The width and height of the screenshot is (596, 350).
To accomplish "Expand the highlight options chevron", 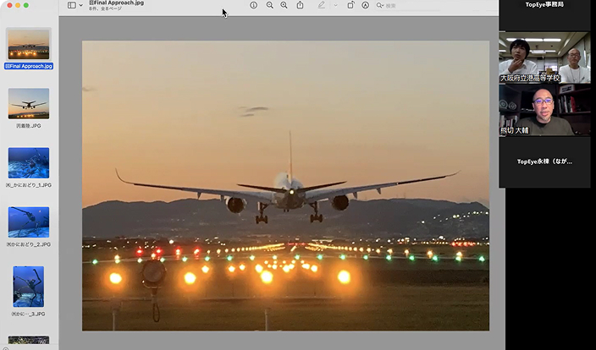I will pyautogui.click(x=335, y=5).
